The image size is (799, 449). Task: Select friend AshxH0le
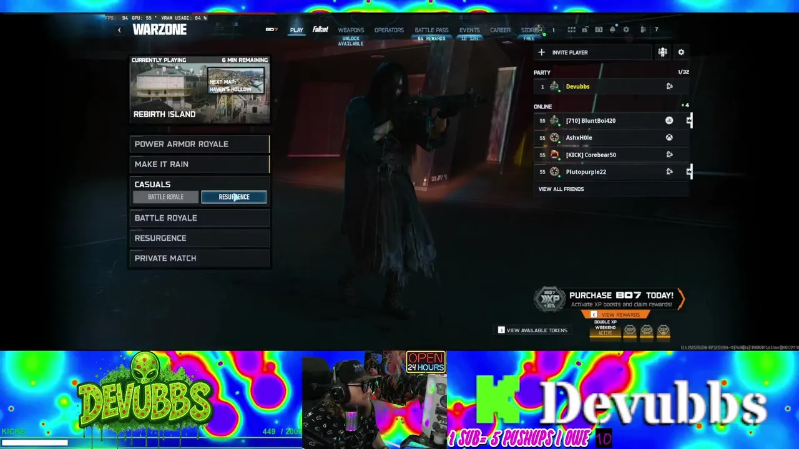(x=611, y=138)
